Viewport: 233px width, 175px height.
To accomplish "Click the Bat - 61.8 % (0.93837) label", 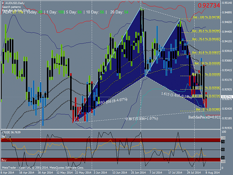I will tap(206, 53).
